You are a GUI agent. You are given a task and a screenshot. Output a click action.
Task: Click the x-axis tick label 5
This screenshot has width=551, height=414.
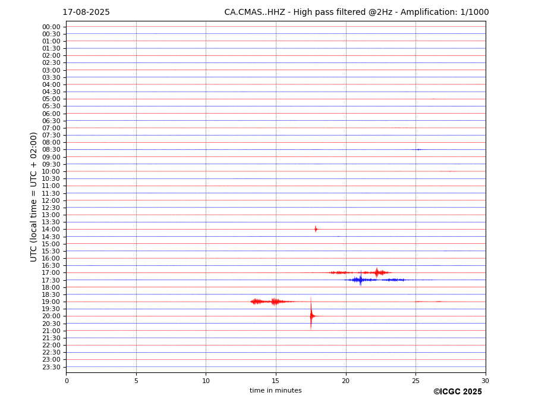coord(136,381)
